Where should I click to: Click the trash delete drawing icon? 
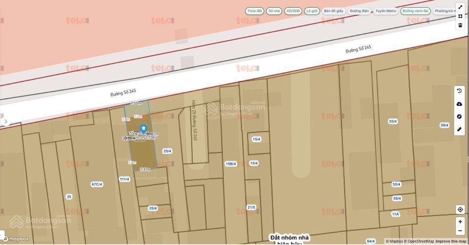pyautogui.click(x=460, y=25)
